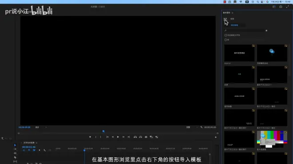This screenshot has width=293, height=164.
Task: Show favorite templates with star
Action: [x=266, y=31]
